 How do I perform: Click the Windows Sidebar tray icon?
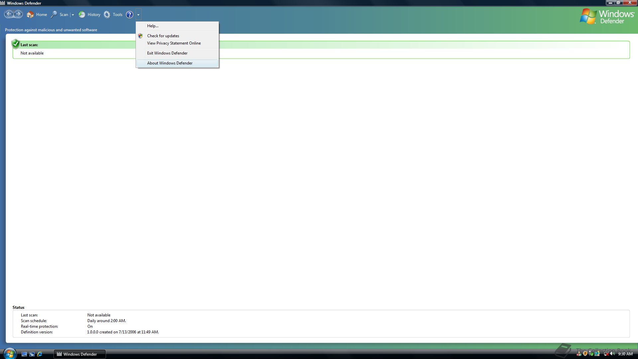coord(597,354)
